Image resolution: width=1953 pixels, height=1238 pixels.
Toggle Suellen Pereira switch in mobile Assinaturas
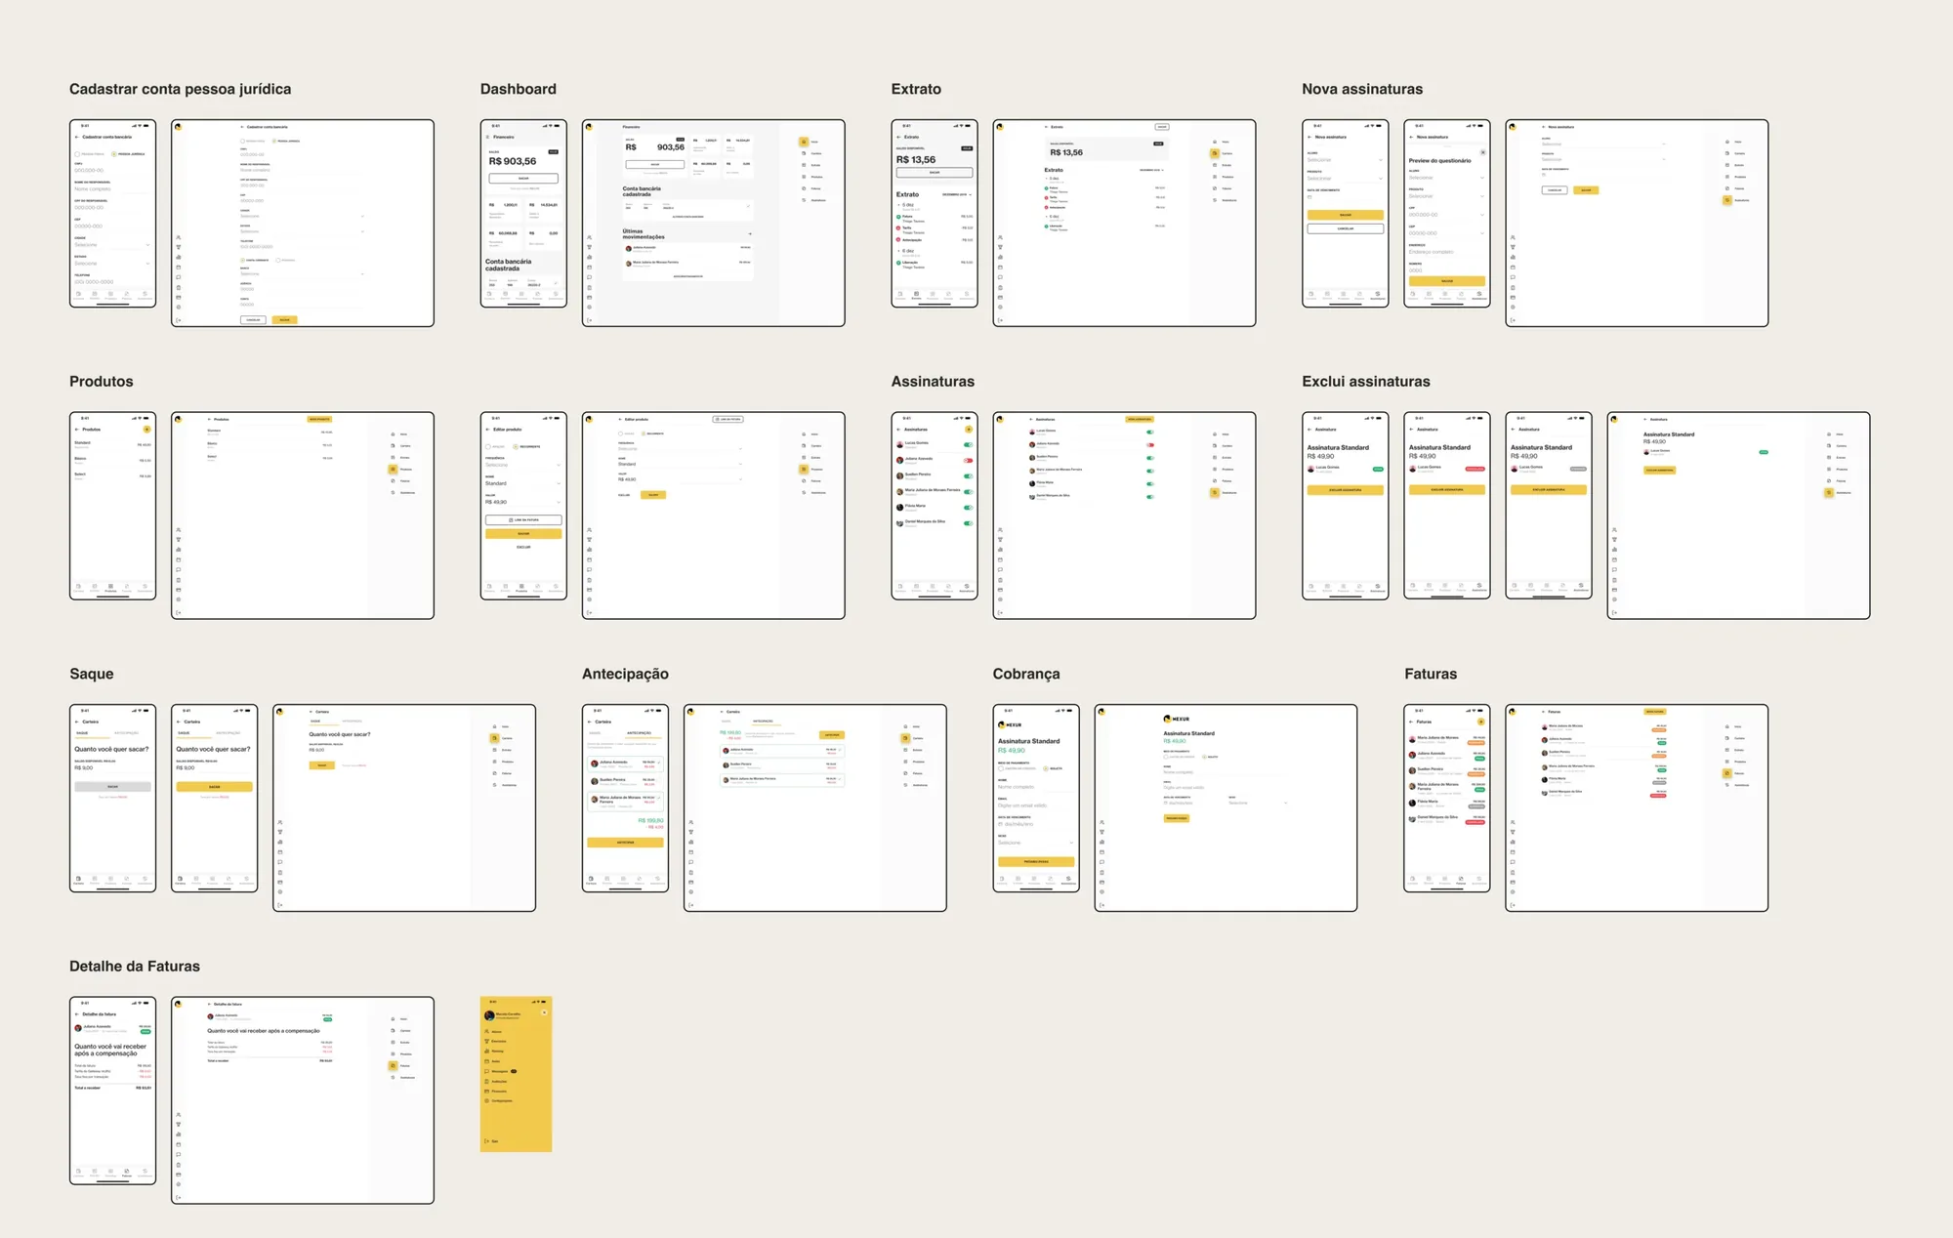[969, 475]
